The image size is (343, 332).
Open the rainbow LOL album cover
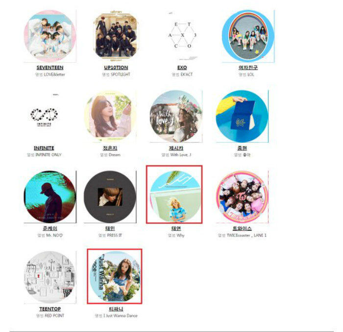tap(248, 36)
